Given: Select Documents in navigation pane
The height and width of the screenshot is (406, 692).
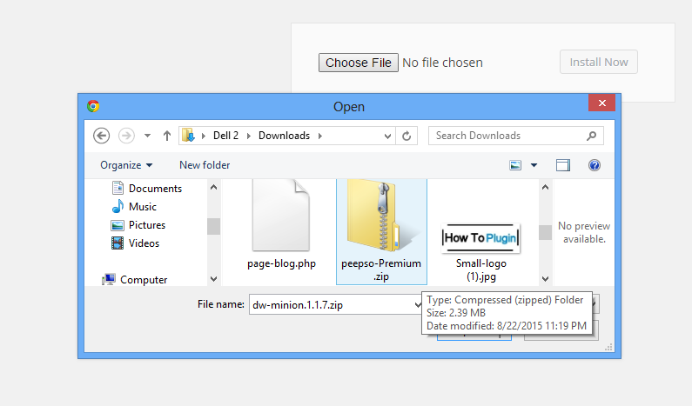Looking at the screenshot, I should 155,189.
